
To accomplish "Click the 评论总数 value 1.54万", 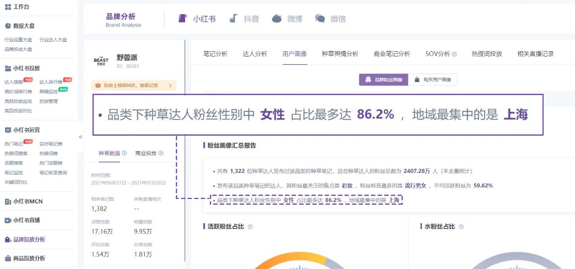I will coord(100,255).
